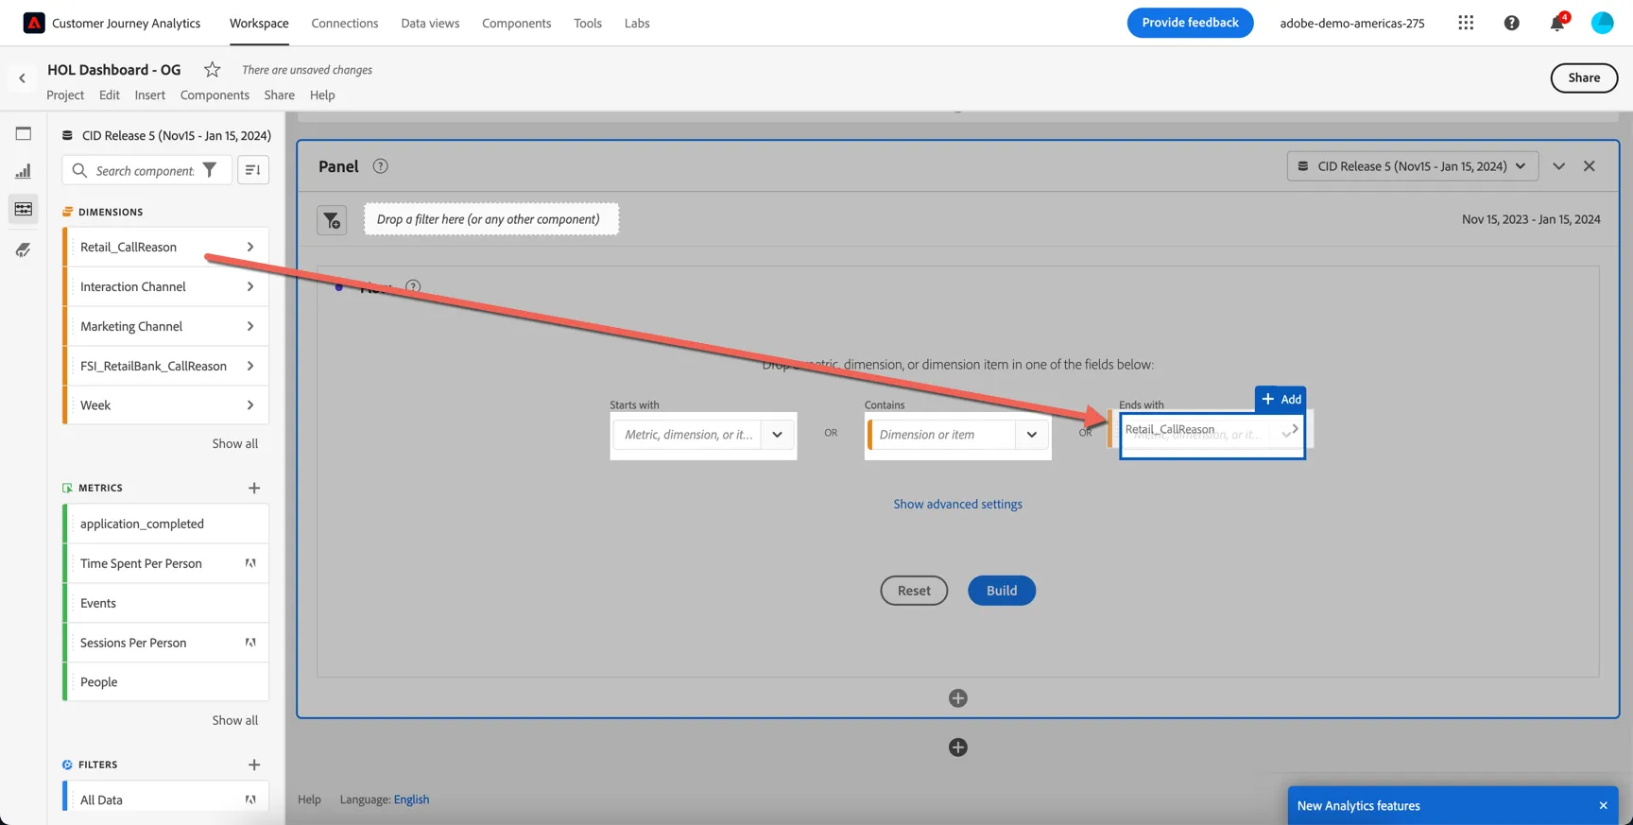Screen dimensions: 1633x825
Task: Click Show advanced settings link
Action: pyautogui.click(x=957, y=504)
